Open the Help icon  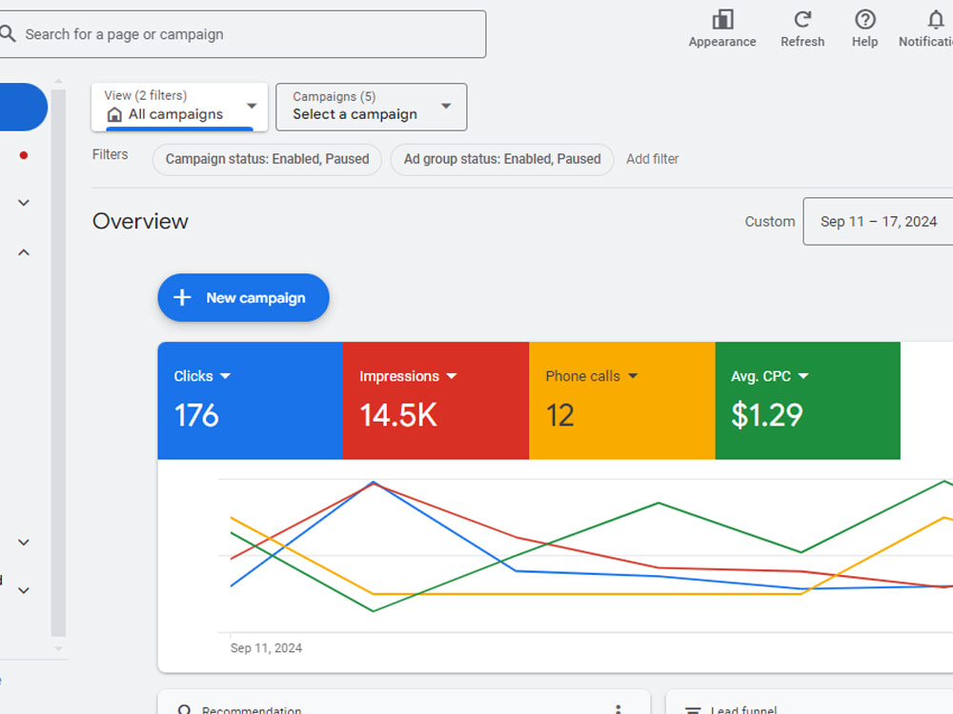coord(864,20)
